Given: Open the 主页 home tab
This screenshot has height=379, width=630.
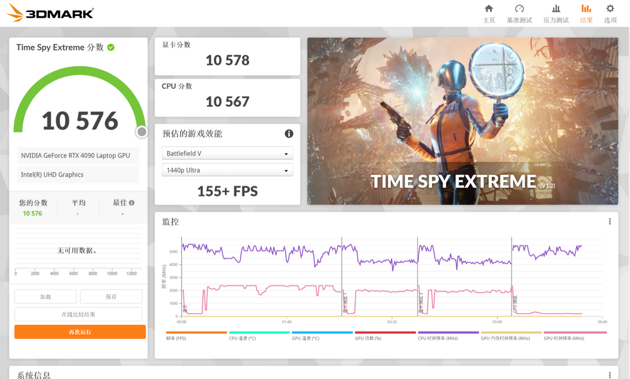Looking at the screenshot, I should pyautogui.click(x=489, y=14).
